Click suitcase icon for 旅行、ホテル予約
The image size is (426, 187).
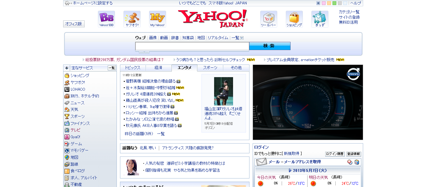click(x=67, y=96)
